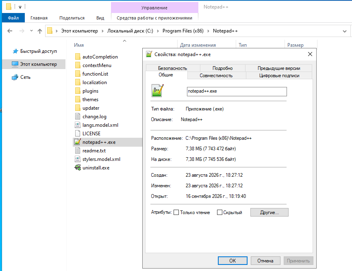The width and height of the screenshot is (352, 271).
Task: Open the recent locations dropdown arrow
Action: point(31,31)
